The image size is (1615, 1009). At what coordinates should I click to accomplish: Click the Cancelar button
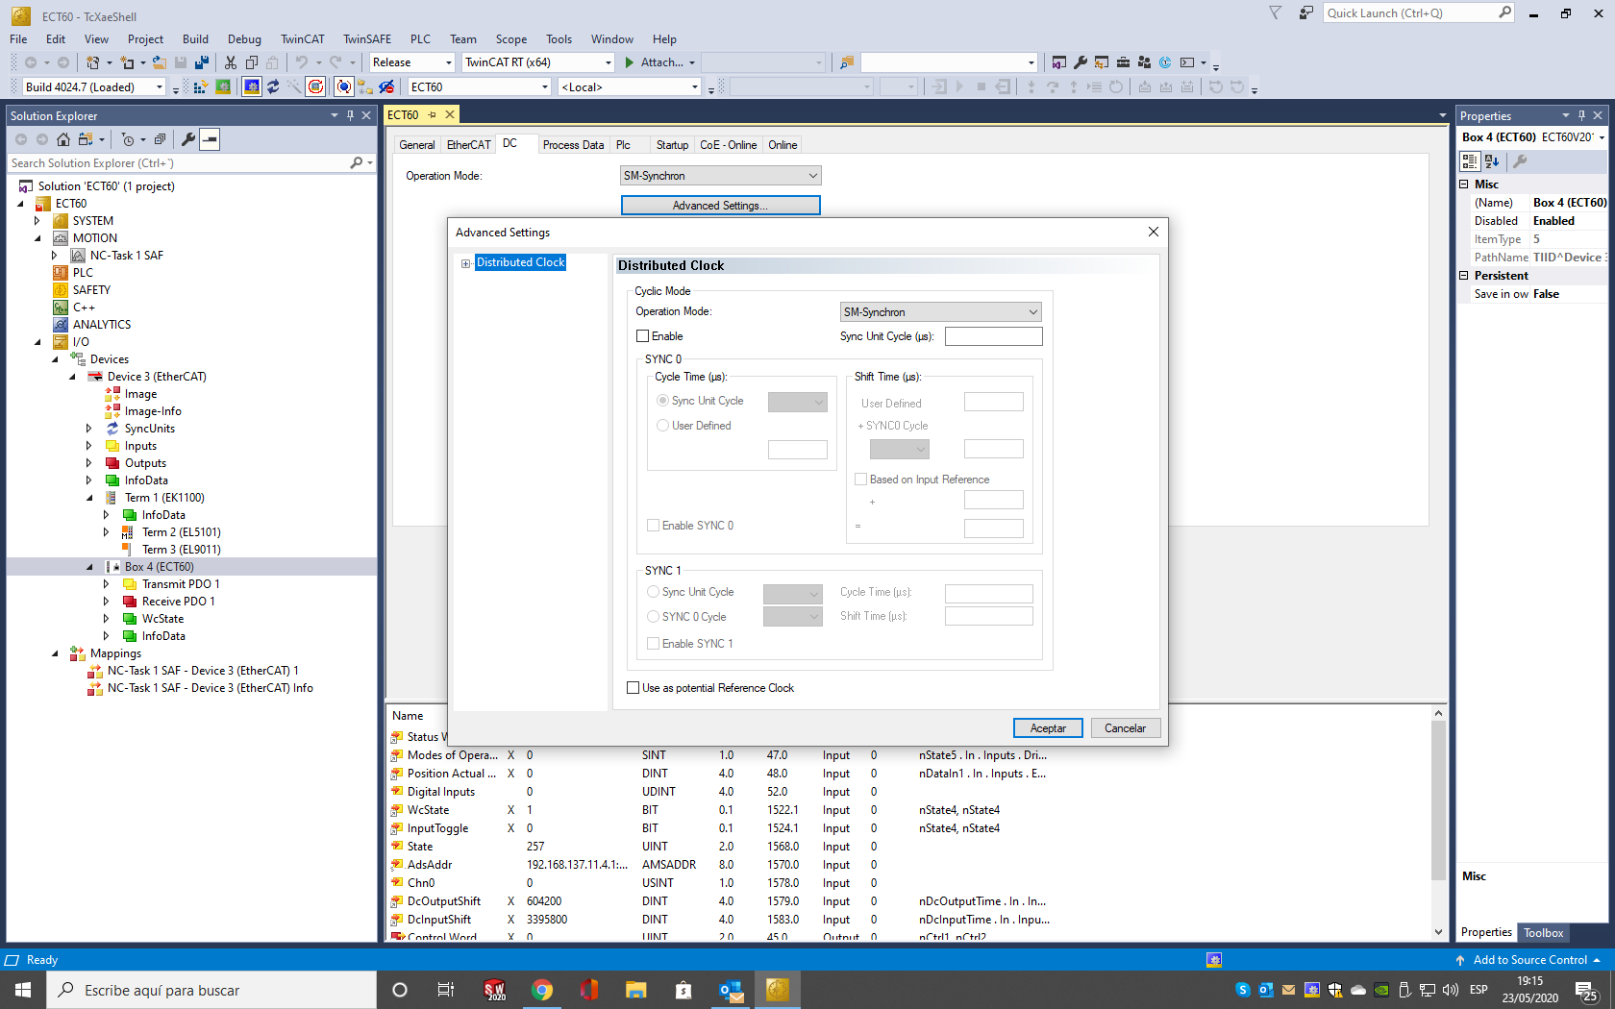(1125, 728)
